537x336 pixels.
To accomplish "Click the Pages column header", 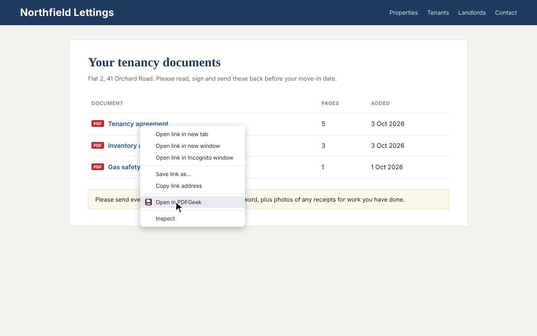I will pyautogui.click(x=330, y=103).
